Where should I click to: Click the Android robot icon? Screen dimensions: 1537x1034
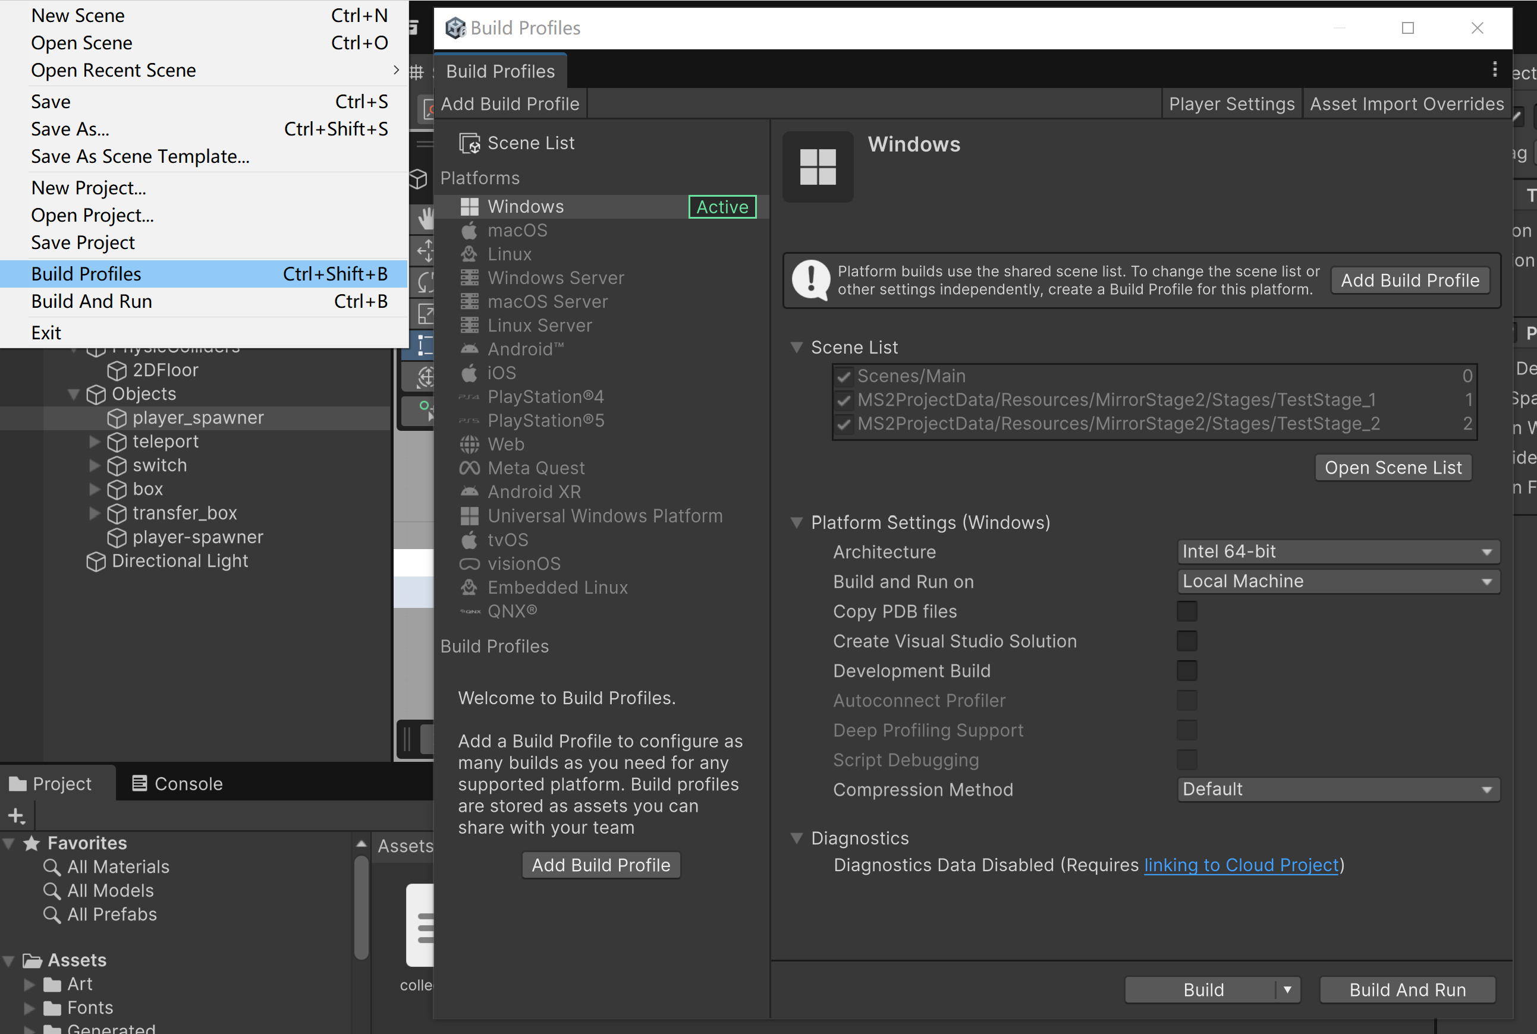(x=469, y=349)
